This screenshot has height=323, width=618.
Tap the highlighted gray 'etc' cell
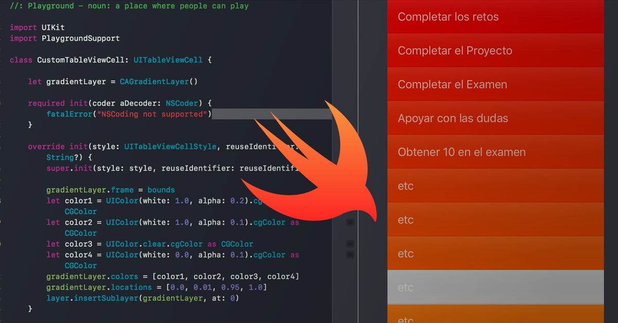point(494,287)
